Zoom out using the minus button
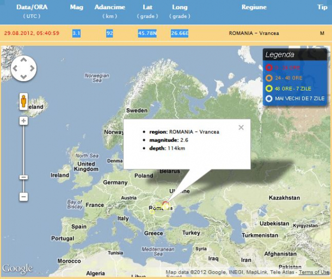Image resolution: width=332 pixels, height=279 pixels. coord(23,196)
